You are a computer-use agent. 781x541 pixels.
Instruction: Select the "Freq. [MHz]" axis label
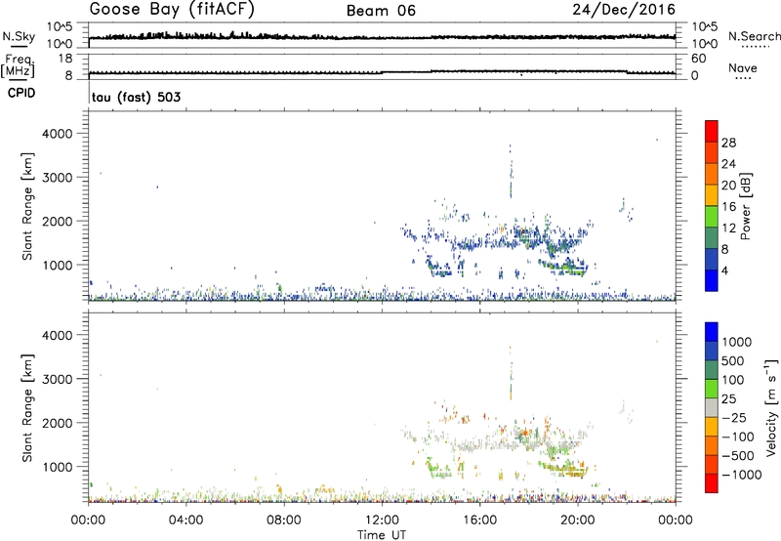coord(18,66)
